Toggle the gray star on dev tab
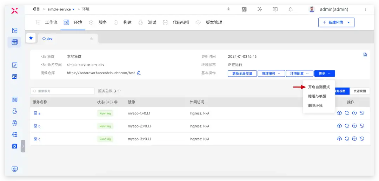This screenshot has height=181, width=379. (92, 39)
